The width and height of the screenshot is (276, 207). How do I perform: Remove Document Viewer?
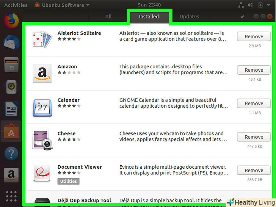click(x=254, y=170)
